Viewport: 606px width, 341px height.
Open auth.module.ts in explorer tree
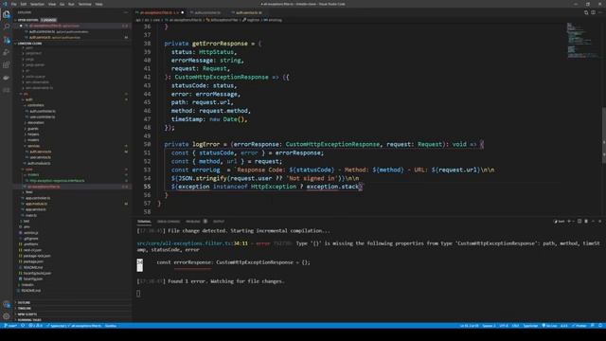pos(39,163)
